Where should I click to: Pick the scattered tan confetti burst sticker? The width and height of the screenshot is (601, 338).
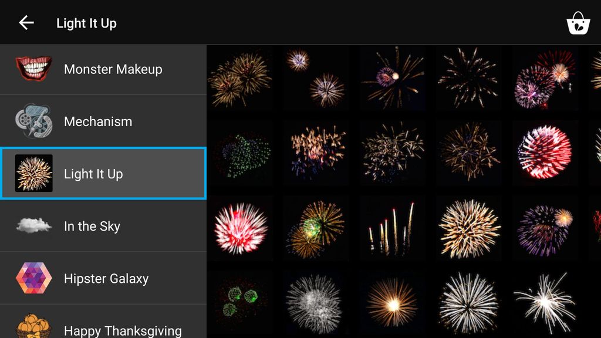pyautogui.click(x=393, y=153)
